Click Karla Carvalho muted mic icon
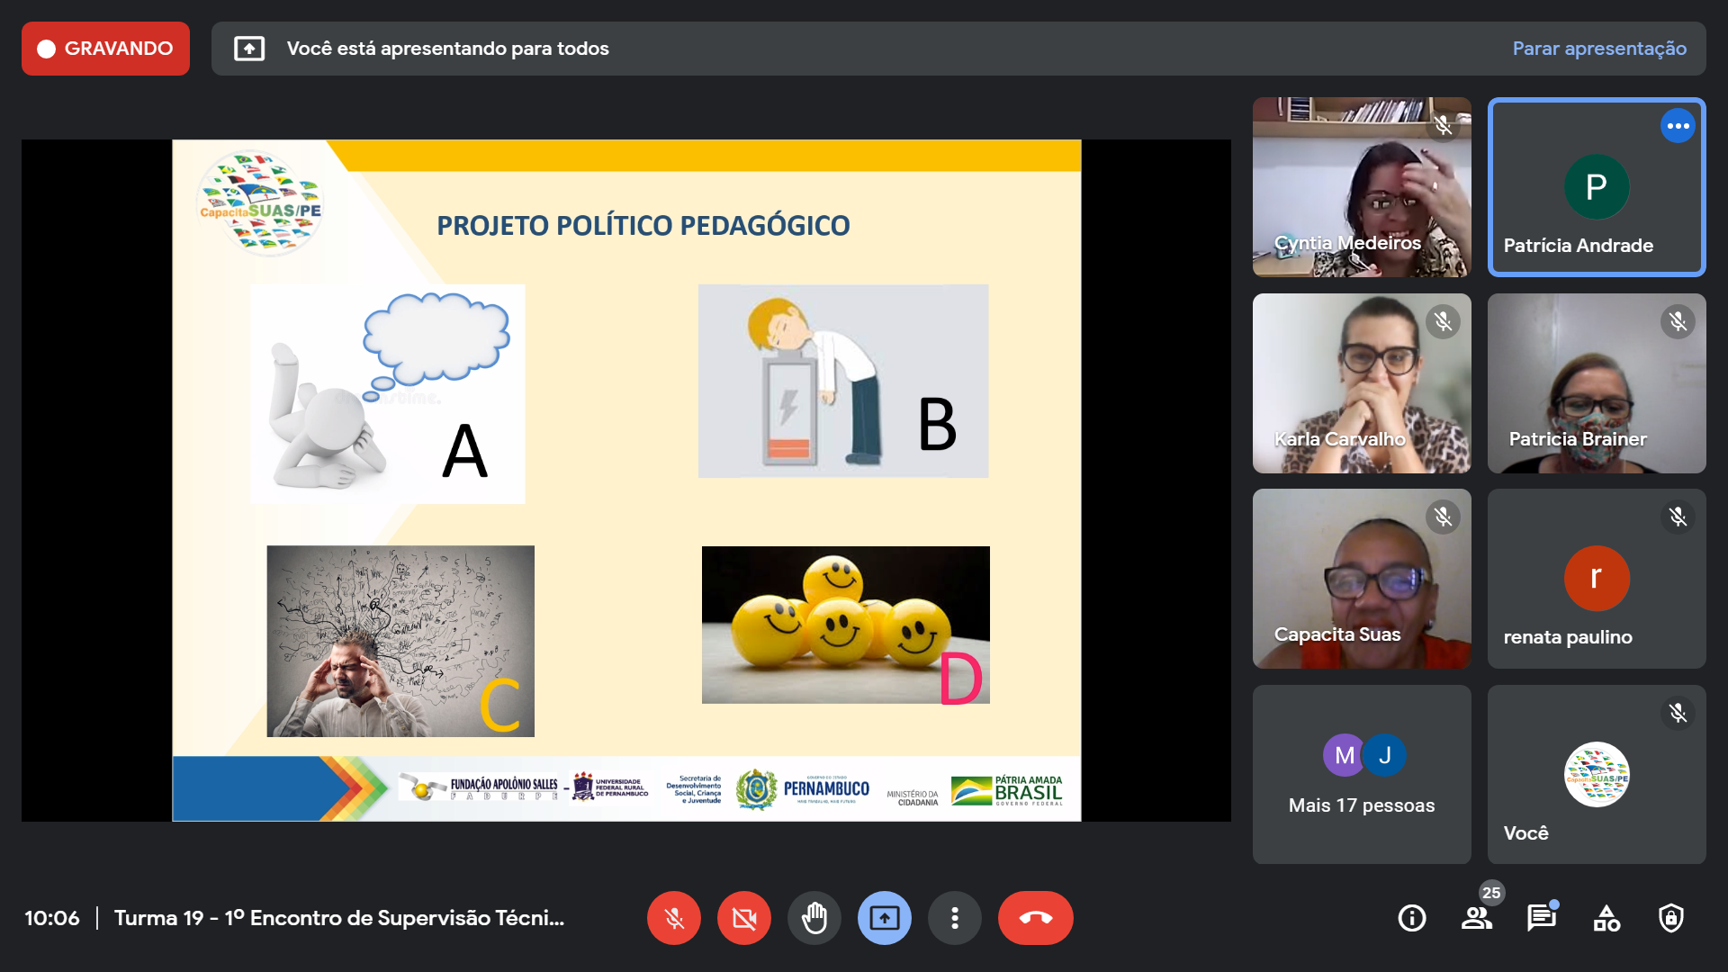1728x972 pixels. coord(1443,321)
